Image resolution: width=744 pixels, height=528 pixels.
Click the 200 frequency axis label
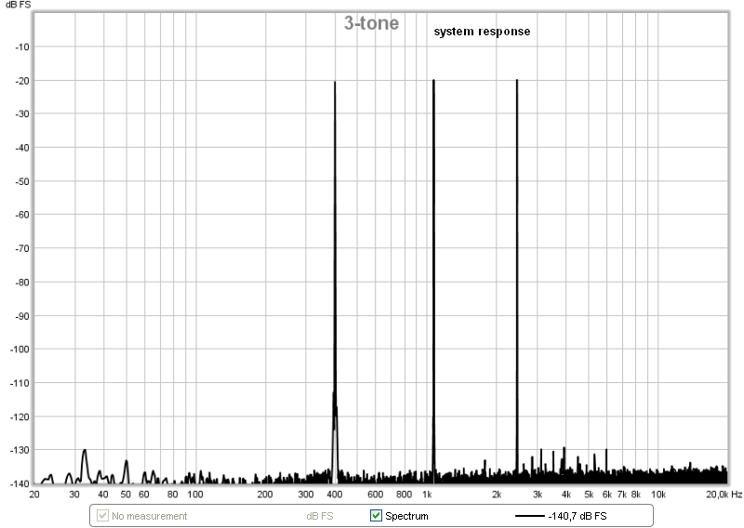[x=265, y=495]
